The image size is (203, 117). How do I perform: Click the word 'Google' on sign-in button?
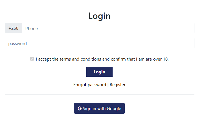tap(114, 109)
